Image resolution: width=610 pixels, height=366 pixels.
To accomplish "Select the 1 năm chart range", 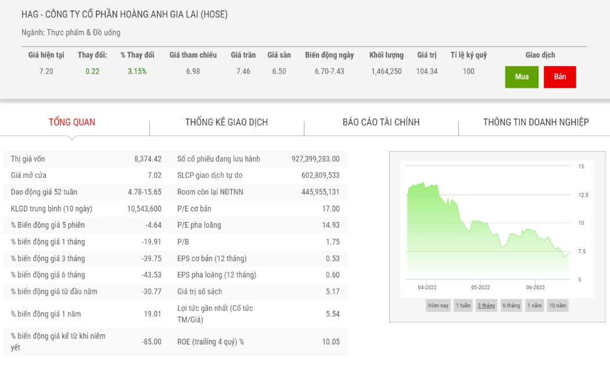I will 534,306.
